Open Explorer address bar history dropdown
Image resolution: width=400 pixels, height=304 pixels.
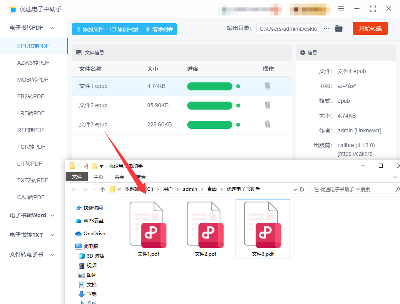295,190
